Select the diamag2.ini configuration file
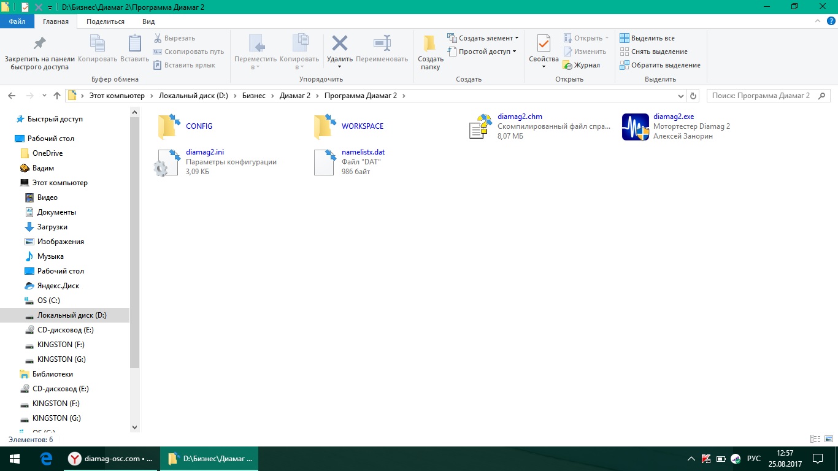Image resolution: width=838 pixels, height=471 pixels. click(x=215, y=162)
